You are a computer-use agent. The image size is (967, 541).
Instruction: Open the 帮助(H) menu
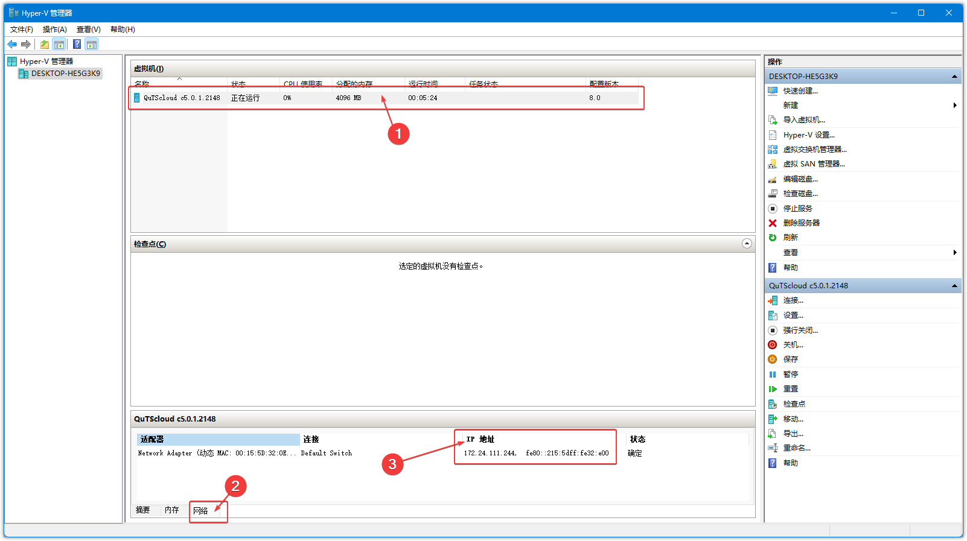pyautogui.click(x=123, y=30)
